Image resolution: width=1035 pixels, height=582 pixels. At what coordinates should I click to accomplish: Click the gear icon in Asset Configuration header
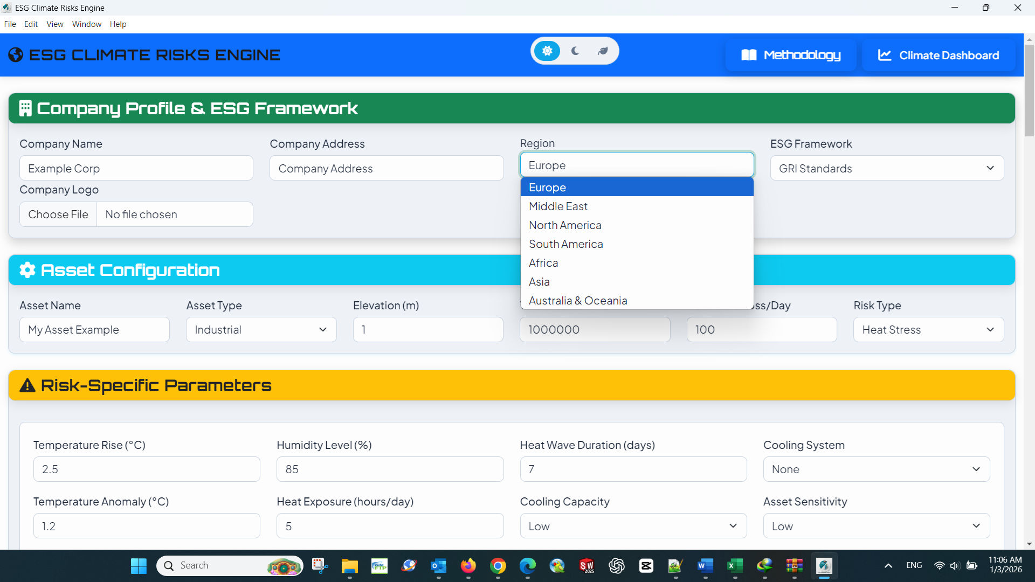pos(27,270)
